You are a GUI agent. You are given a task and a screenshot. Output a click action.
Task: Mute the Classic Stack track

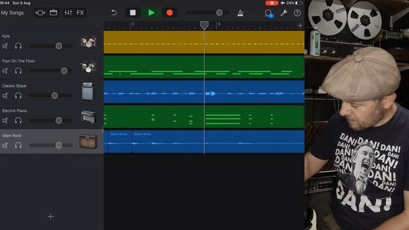point(5,96)
